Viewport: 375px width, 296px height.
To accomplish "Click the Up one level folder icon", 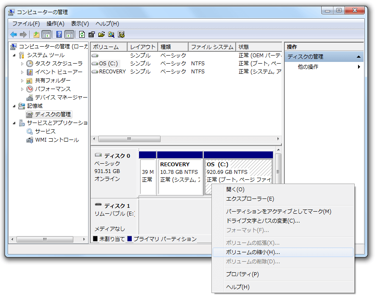I will [36, 34].
